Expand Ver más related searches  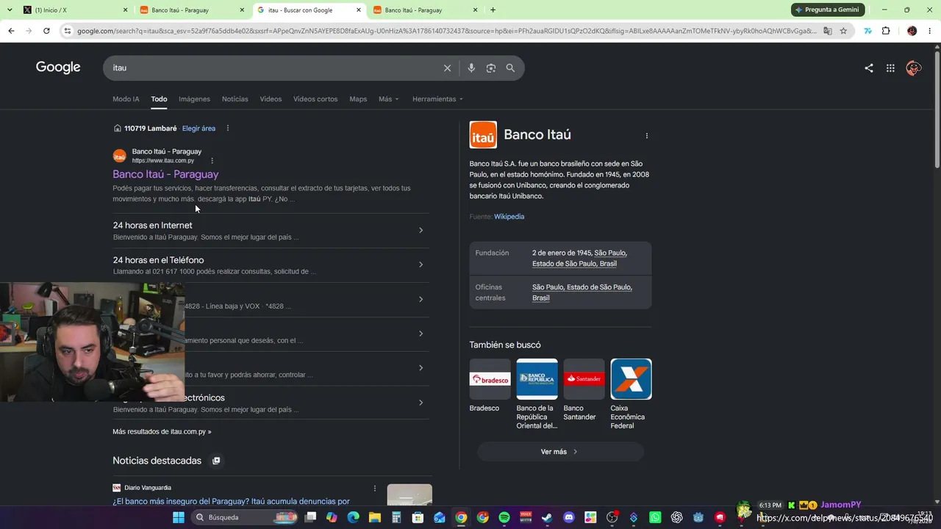click(560, 452)
